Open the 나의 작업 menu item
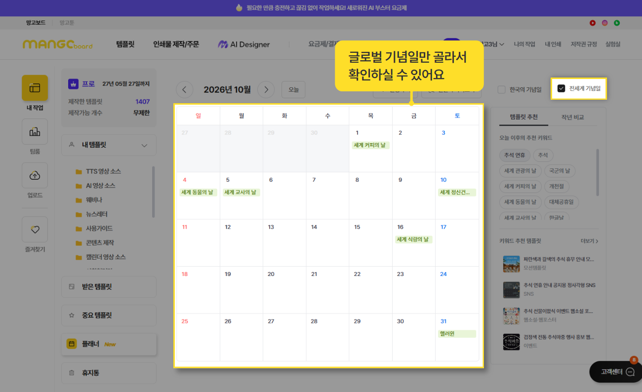 click(x=524, y=44)
